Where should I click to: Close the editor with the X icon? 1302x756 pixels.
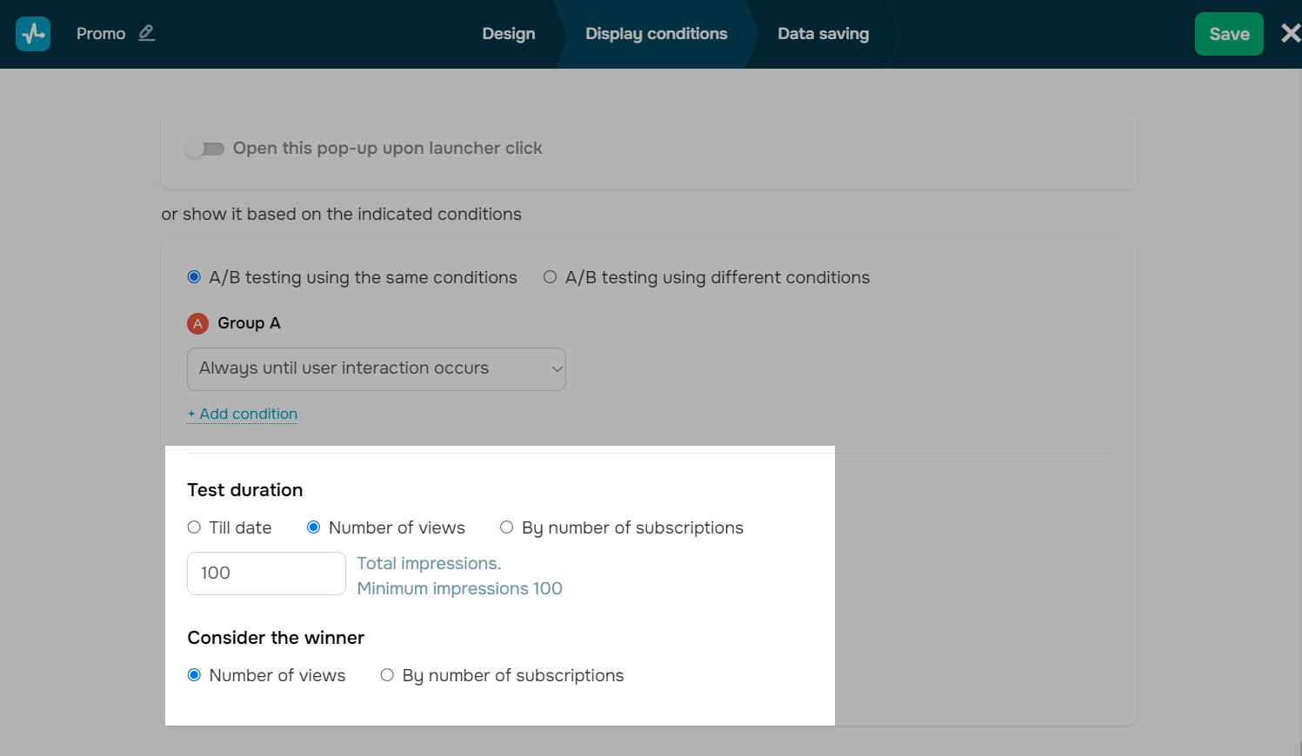pyautogui.click(x=1290, y=34)
